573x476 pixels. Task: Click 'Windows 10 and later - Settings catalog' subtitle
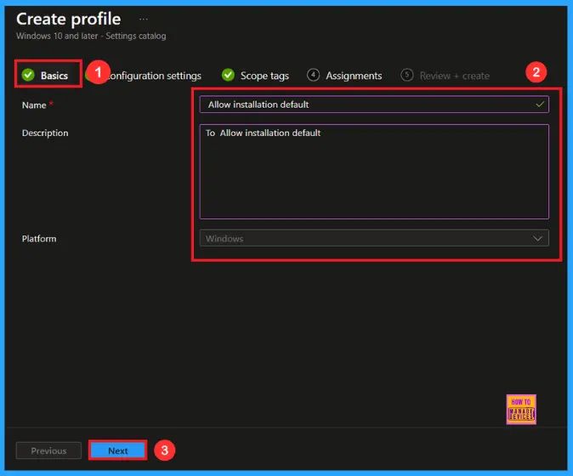pyautogui.click(x=91, y=36)
